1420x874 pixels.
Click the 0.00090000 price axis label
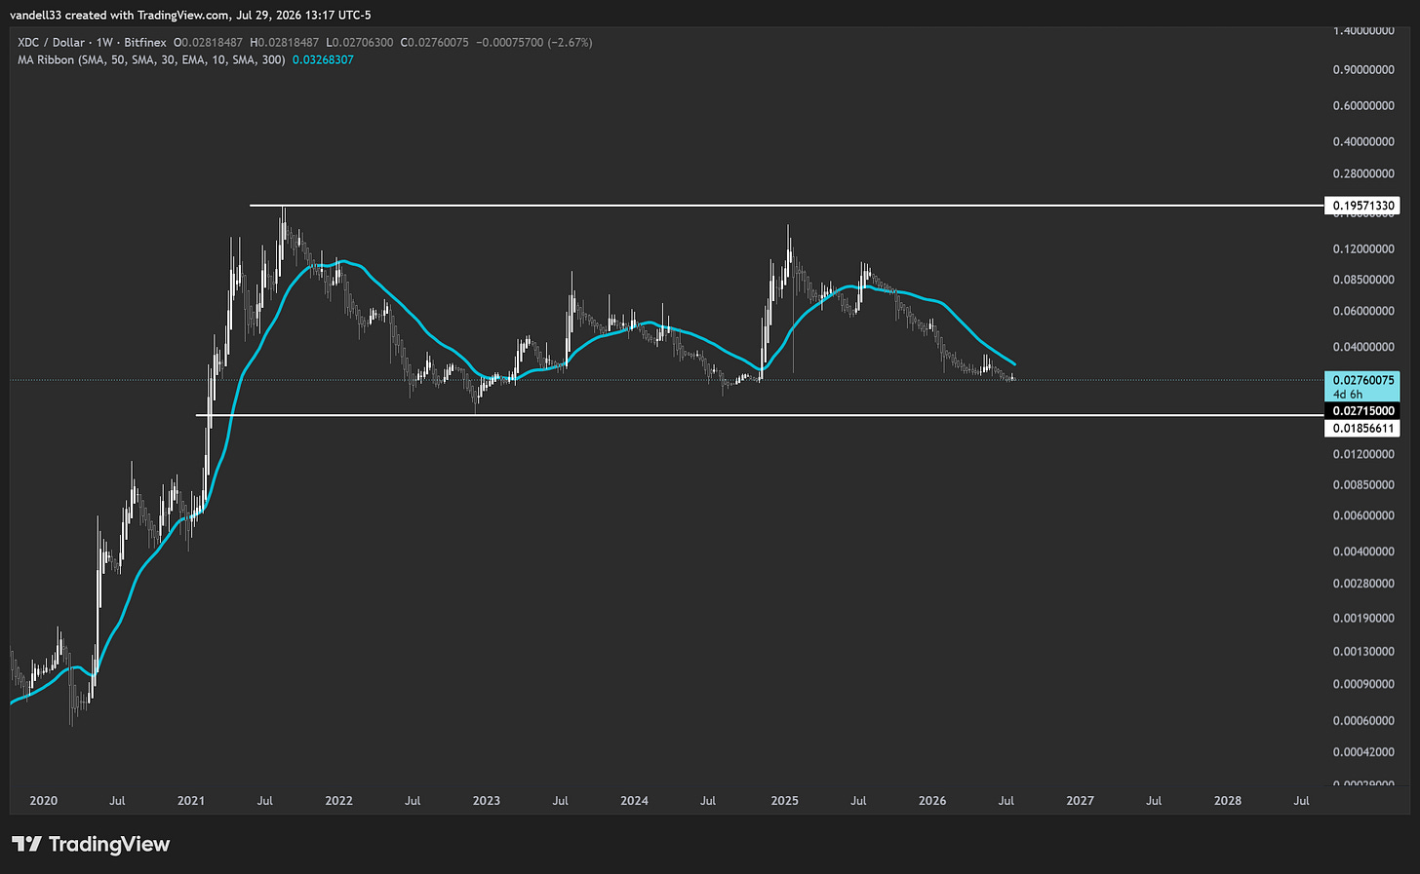pyautogui.click(x=1363, y=685)
